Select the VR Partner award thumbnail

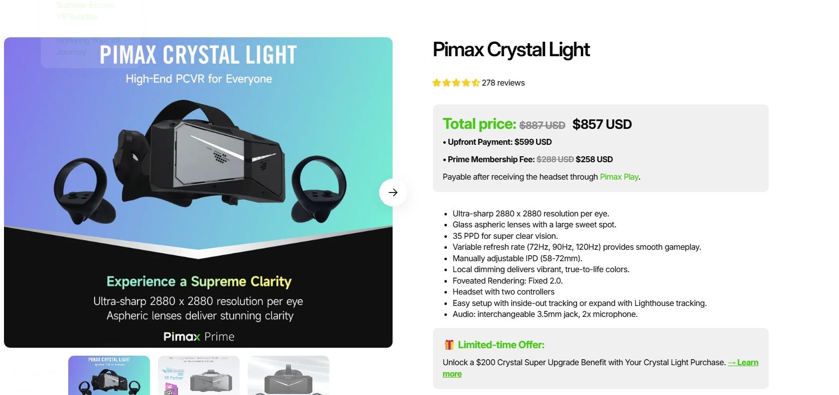(199, 375)
